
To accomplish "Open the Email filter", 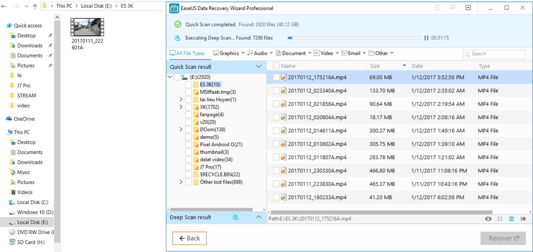I will coord(354,53).
